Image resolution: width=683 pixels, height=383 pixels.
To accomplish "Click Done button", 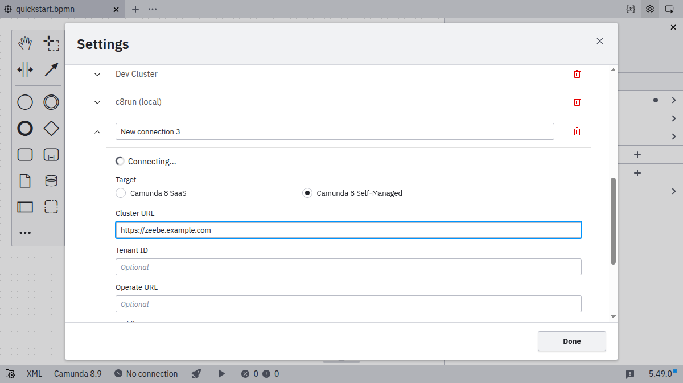I will (x=572, y=341).
